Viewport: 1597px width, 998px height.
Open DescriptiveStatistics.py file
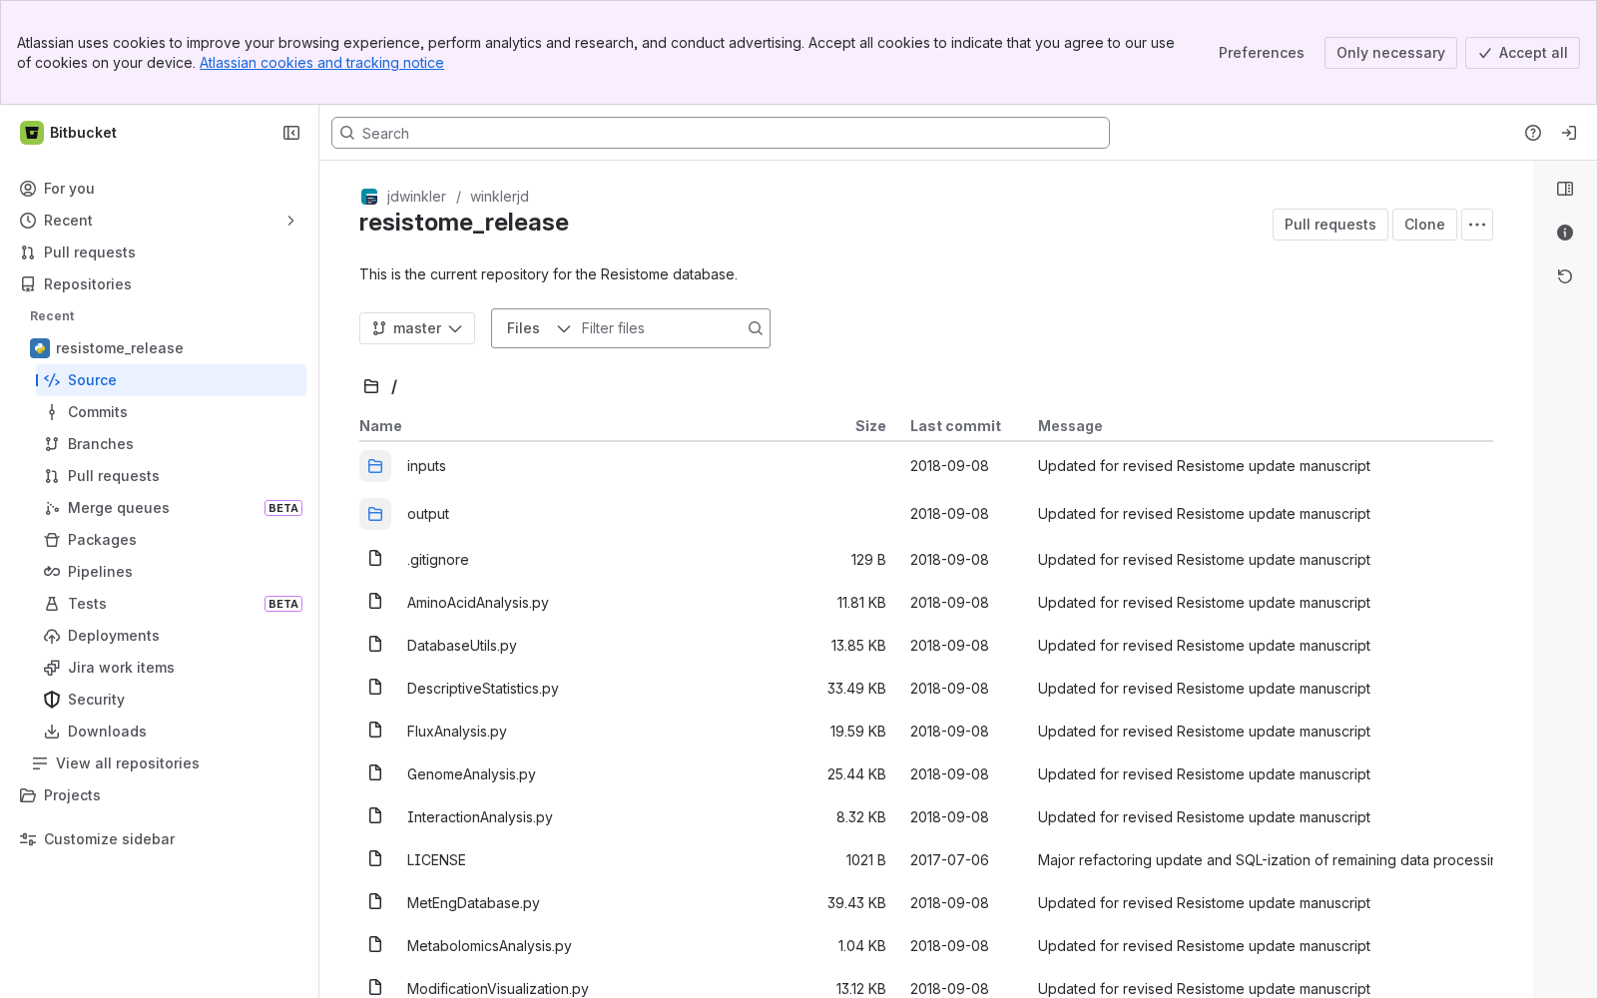point(482,689)
